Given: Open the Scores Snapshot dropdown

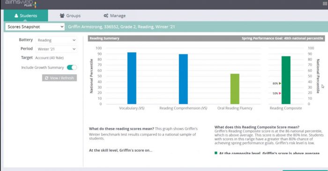Looking at the screenshot, I should [35, 27].
